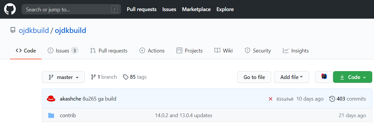
Task: View the 1 branch link
Action: 104,77
